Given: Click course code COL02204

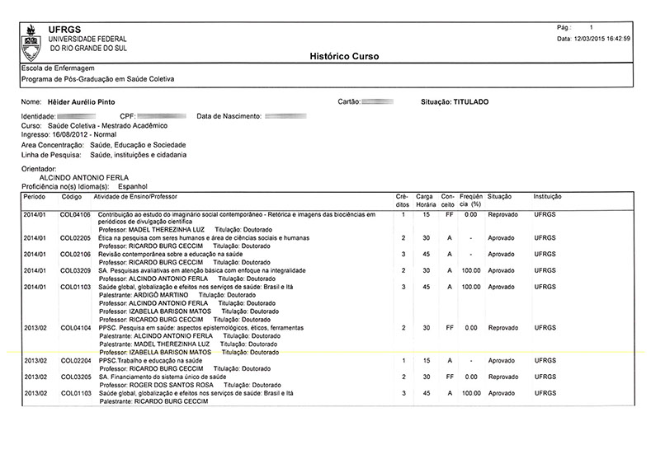Looking at the screenshot, I should click(x=75, y=360).
